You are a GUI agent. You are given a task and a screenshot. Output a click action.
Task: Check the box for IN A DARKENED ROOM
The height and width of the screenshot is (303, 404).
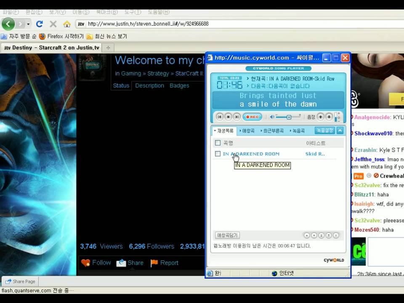click(x=218, y=154)
